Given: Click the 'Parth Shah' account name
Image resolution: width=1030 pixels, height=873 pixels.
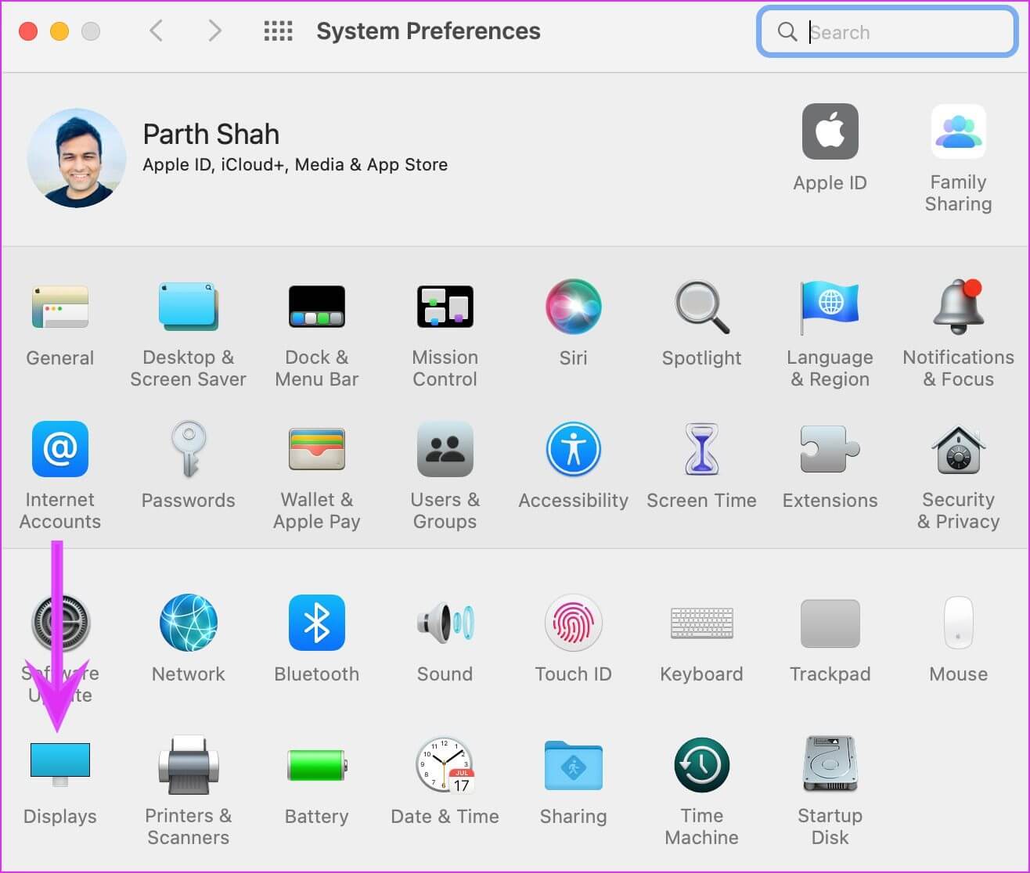Looking at the screenshot, I should [211, 134].
